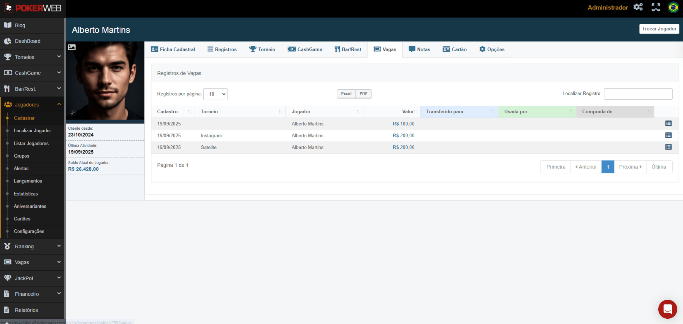Open details icon for Instagram row
683x324 pixels.
click(668, 135)
